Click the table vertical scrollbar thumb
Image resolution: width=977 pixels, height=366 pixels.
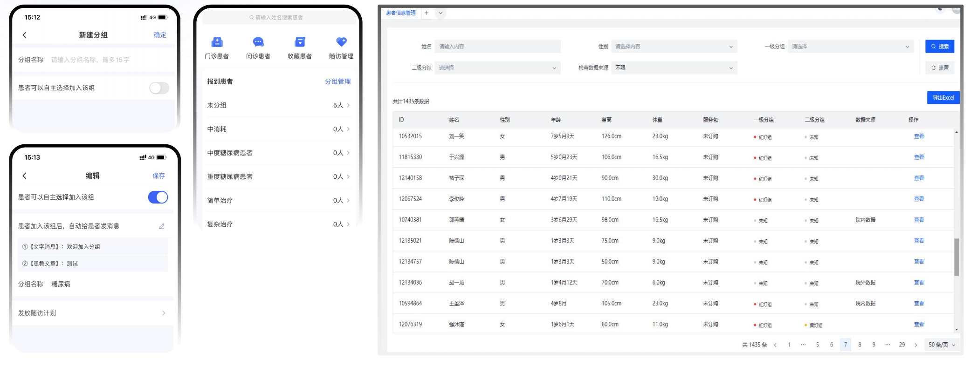pos(956,257)
